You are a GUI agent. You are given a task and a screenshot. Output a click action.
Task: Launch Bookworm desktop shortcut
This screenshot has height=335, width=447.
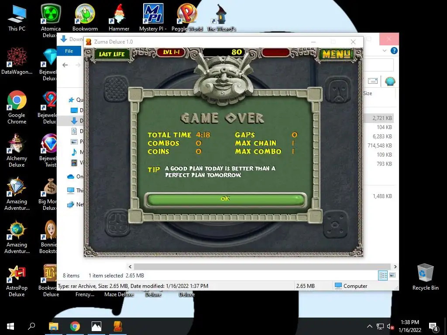tap(85, 17)
